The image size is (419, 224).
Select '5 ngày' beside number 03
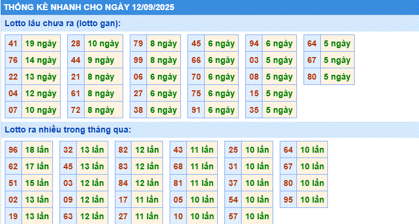[279, 60]
